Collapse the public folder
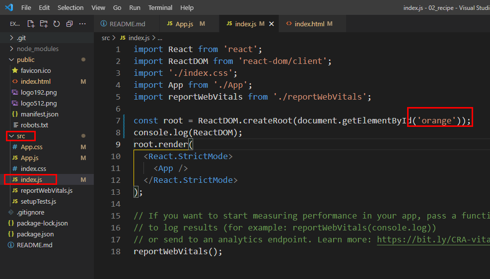 [x=47, y=59]
